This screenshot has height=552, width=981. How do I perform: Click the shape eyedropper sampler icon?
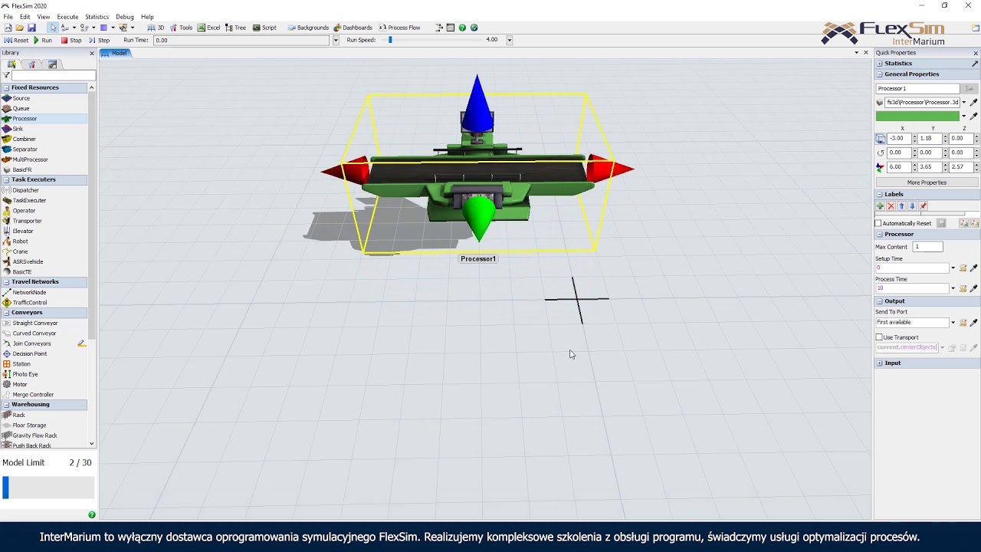click(974, 102)
